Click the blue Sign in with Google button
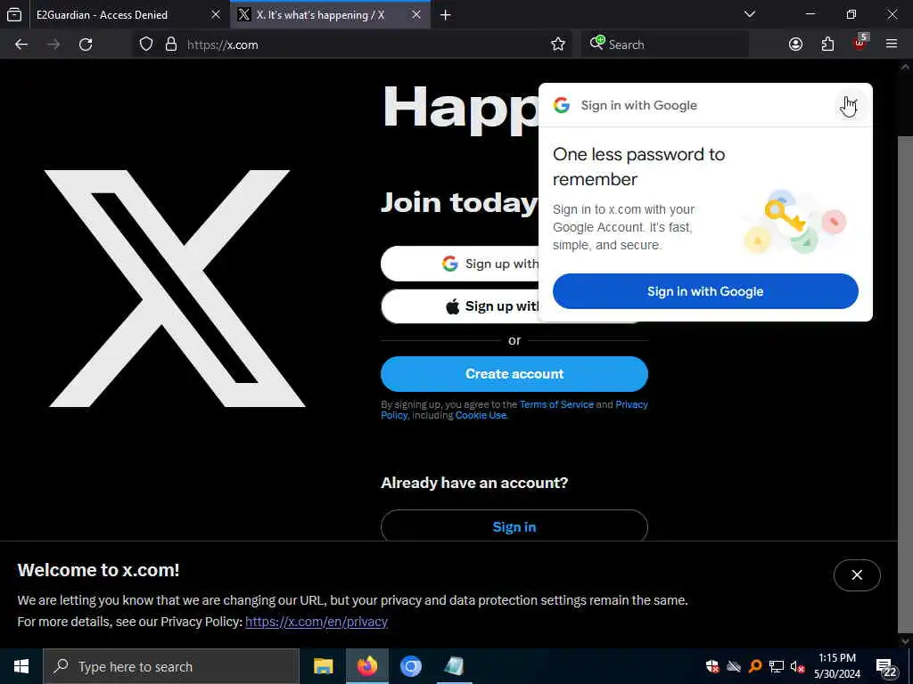 coord(705,291)
